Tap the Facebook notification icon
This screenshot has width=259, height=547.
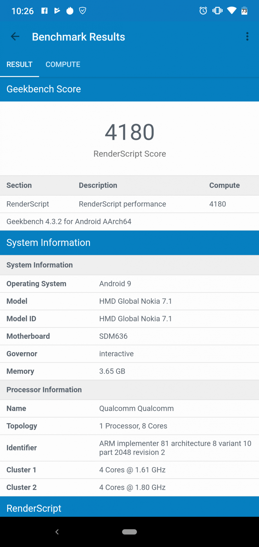pos(44,11)
